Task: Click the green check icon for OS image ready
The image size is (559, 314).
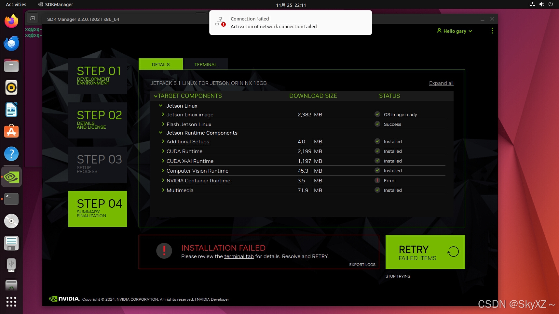Action: click(377, 114)
